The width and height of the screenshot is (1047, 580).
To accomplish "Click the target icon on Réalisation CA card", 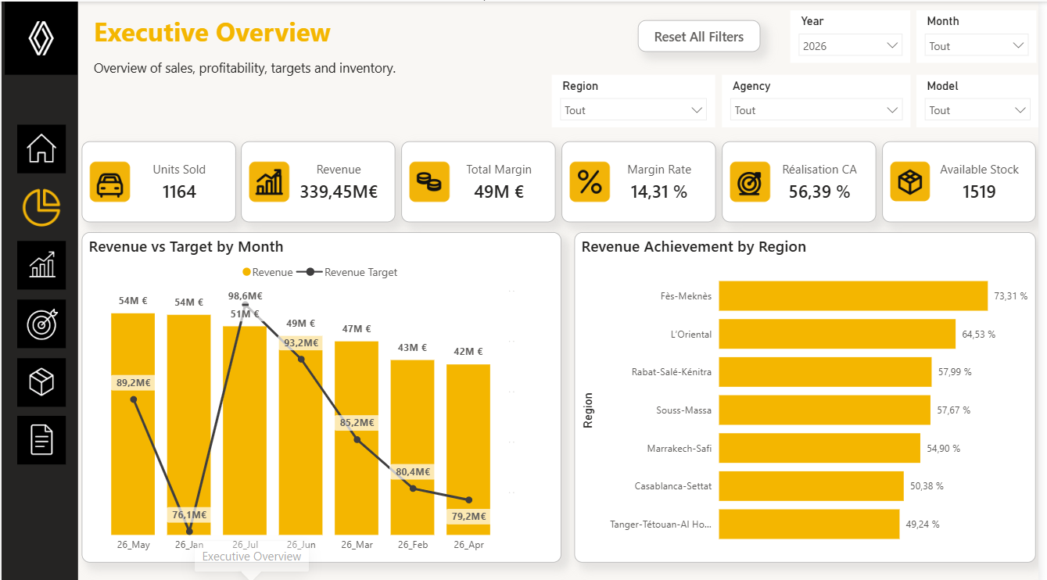I will [750, 182].
